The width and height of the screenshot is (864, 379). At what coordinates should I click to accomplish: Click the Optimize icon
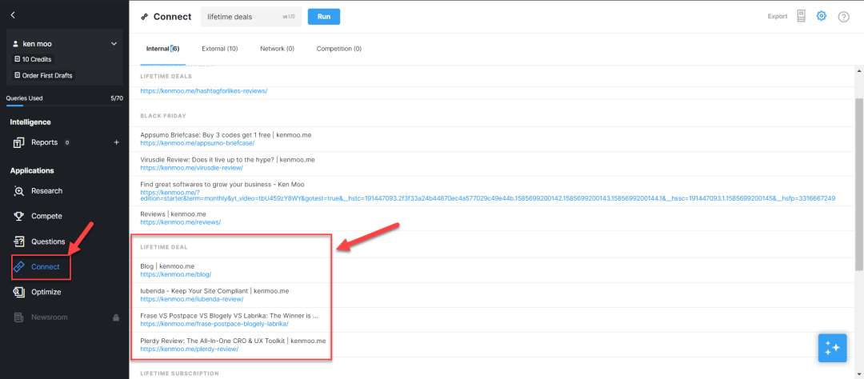click(x=18, y=292)
